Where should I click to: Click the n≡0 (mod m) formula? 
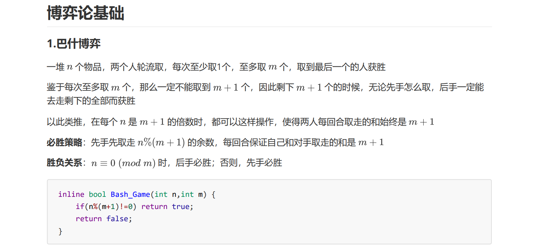123,163
